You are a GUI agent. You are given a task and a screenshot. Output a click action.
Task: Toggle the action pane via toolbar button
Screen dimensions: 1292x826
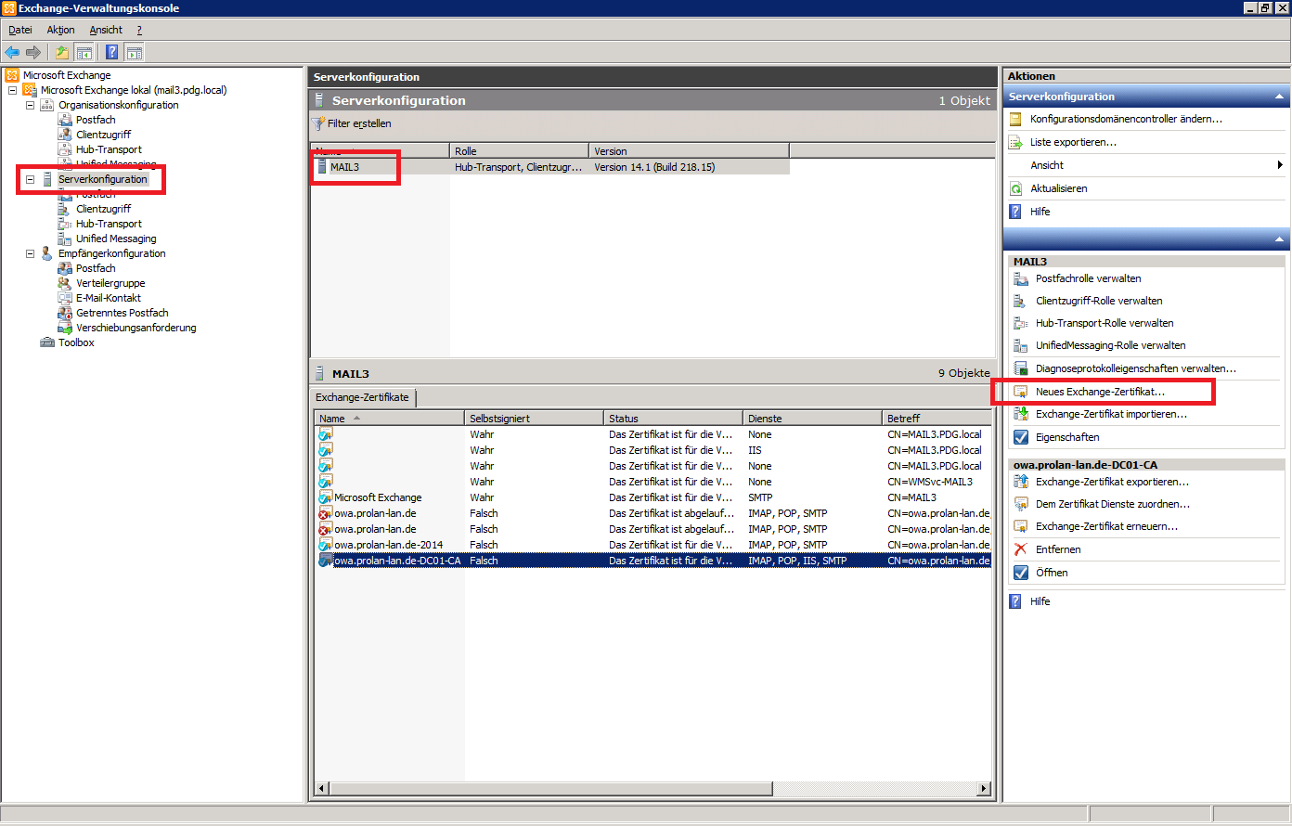(135, 53)
